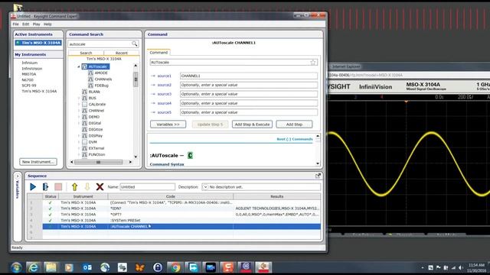Select the Command tab

pos(158,53)
